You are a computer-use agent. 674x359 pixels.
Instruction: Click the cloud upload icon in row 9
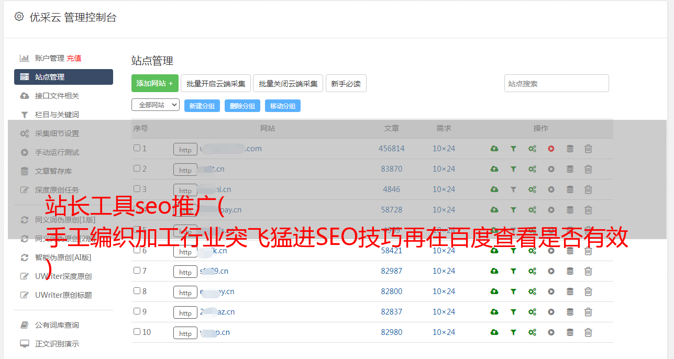494,312
